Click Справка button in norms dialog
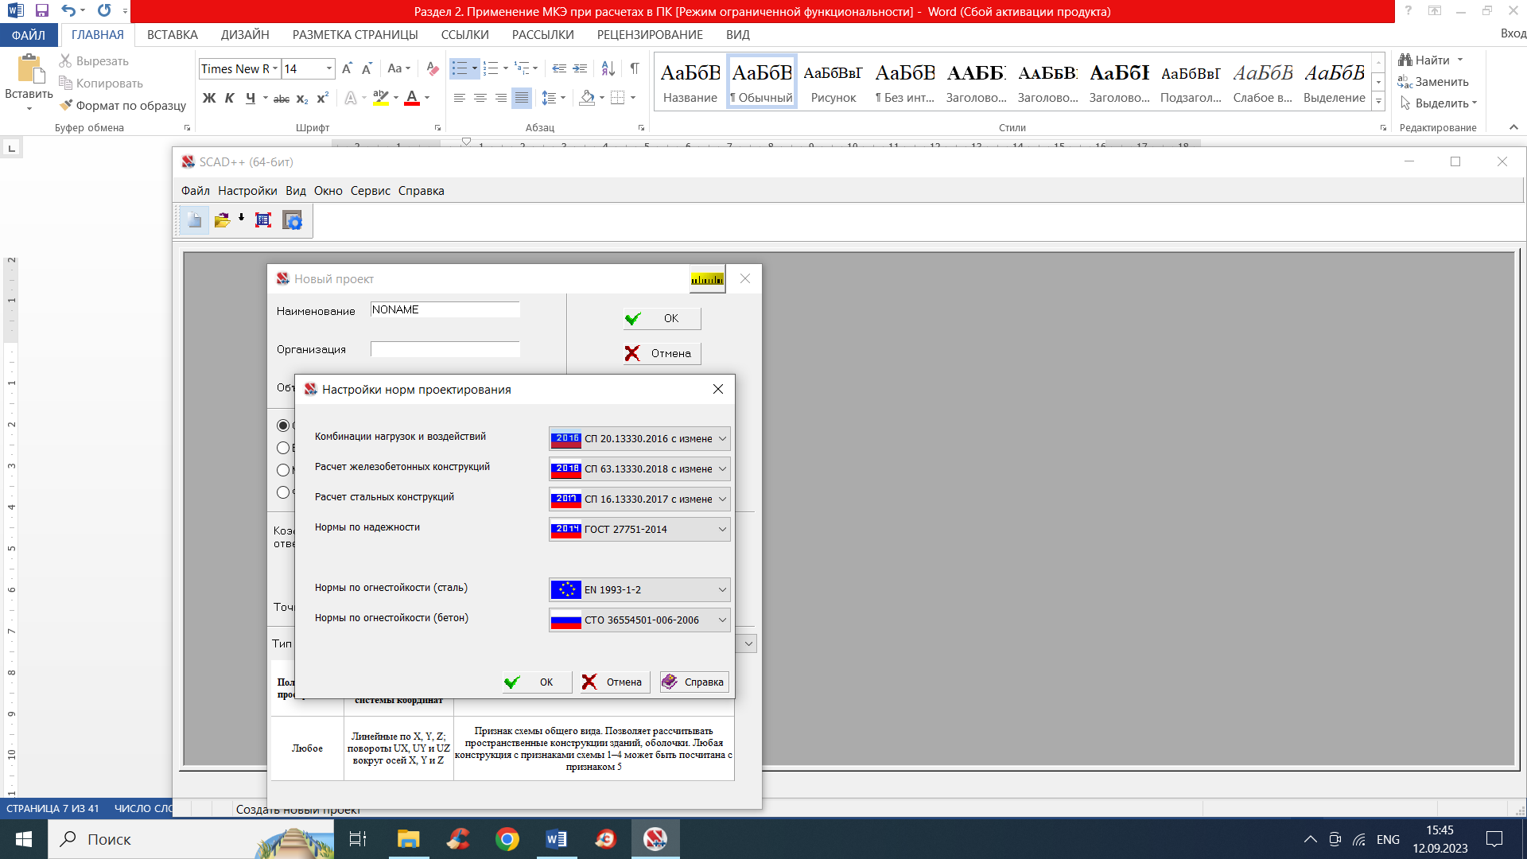The width and height of the screenshot is (1527, 859). [694, 682]
